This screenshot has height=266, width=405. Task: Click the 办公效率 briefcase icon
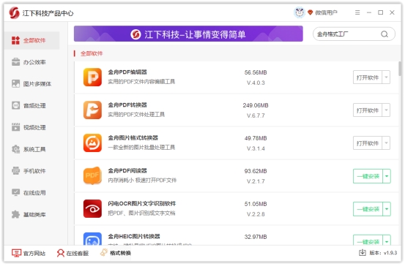coord(15,62)
